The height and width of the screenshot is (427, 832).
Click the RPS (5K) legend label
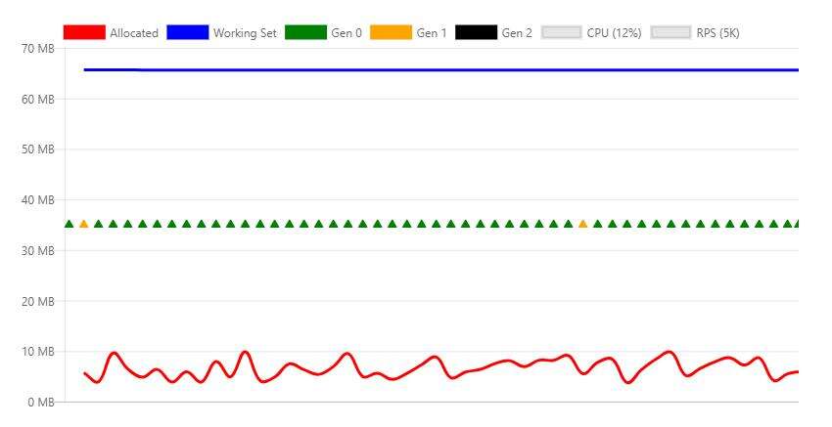[x=717, y=33]
